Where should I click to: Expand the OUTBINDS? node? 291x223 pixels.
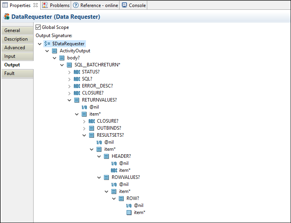click(84, 128)
